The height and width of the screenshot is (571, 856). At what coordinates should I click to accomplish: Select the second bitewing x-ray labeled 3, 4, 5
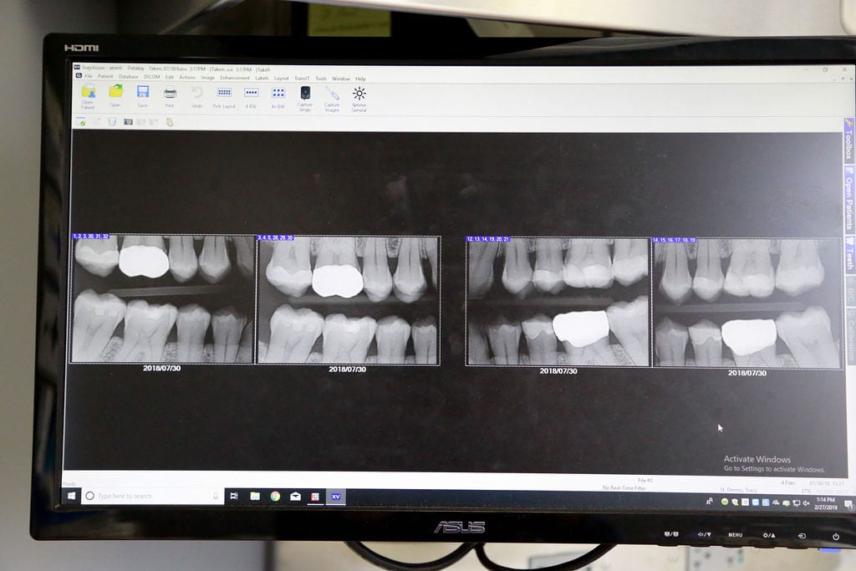coord(349,300)
